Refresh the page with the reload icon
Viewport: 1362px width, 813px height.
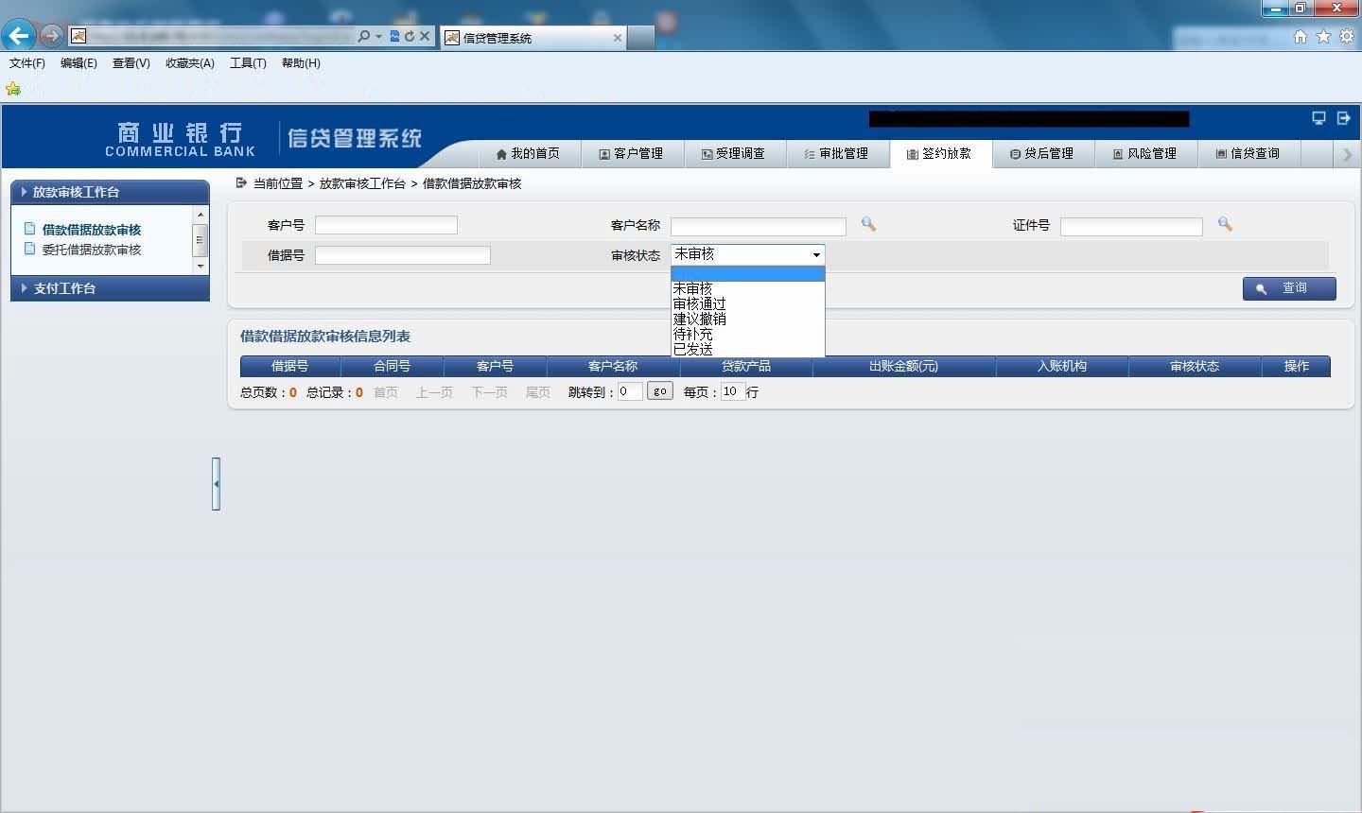click(410, 36)
